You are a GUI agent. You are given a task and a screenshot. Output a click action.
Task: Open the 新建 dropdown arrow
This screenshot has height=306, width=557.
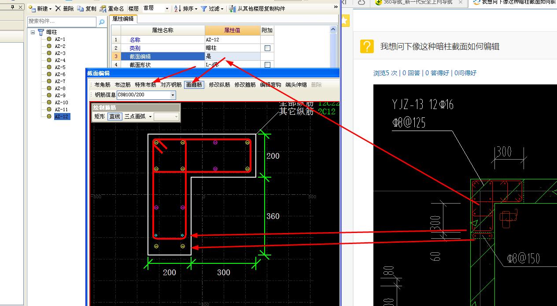click(50, 9)
